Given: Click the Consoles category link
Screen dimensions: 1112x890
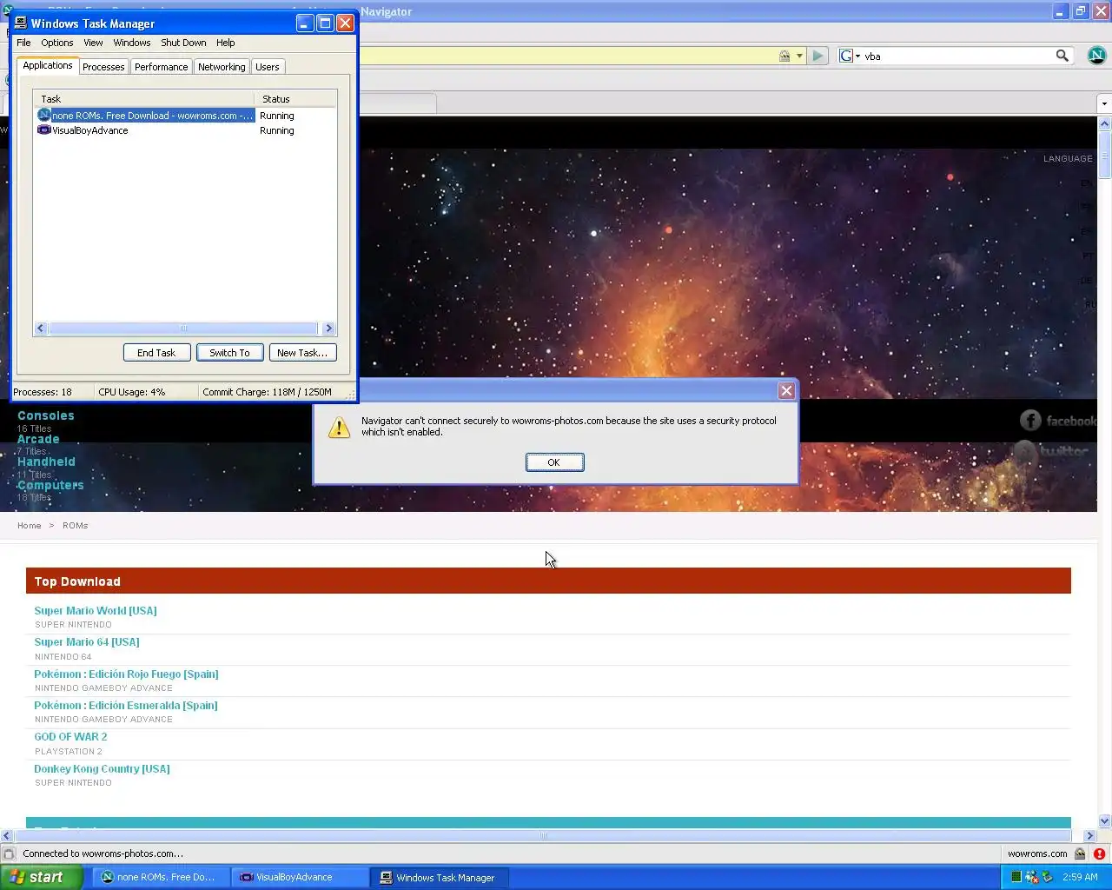Looking at the screenshot, I should (x=46, y=415).
